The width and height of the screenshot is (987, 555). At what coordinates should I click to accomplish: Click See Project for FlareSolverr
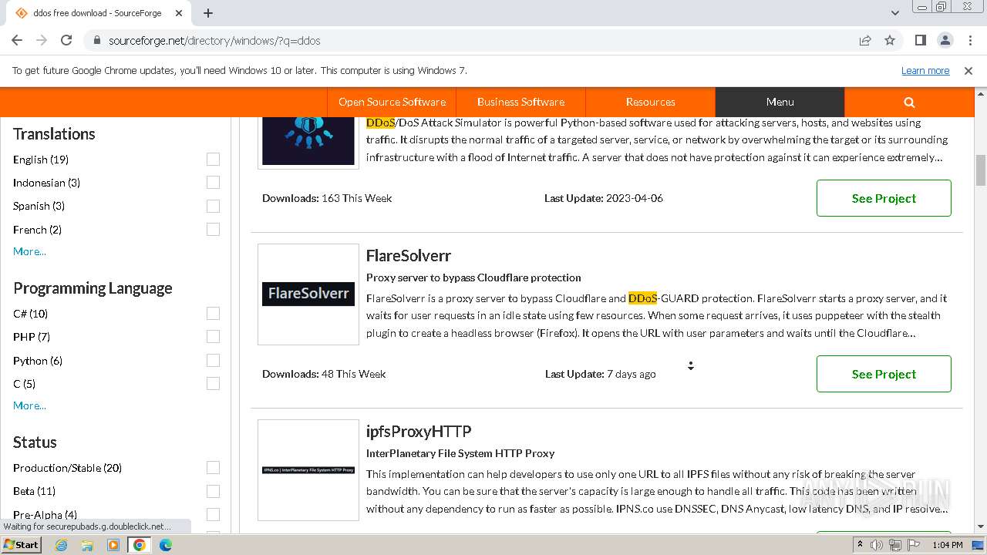tap(884, 374)
